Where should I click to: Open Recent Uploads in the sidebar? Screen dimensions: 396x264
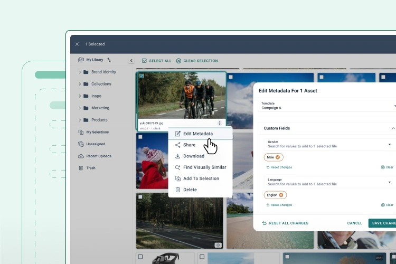(x=98, y=156)
